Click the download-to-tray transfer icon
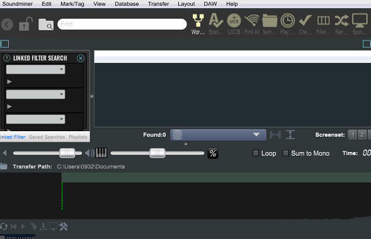Viewport: 371px width, 239px height. [43, 226]
